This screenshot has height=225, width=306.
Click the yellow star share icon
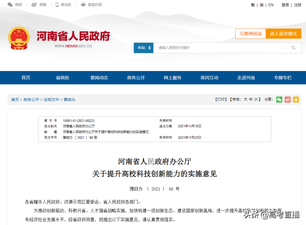tap(296, 99)
